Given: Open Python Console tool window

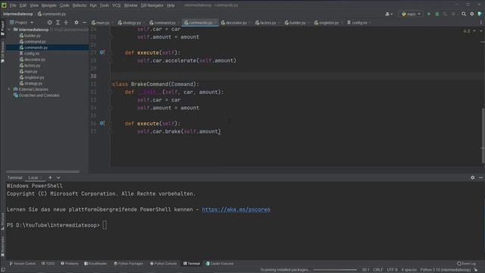Looking at the screenshot, I should [x=164, y=264].
